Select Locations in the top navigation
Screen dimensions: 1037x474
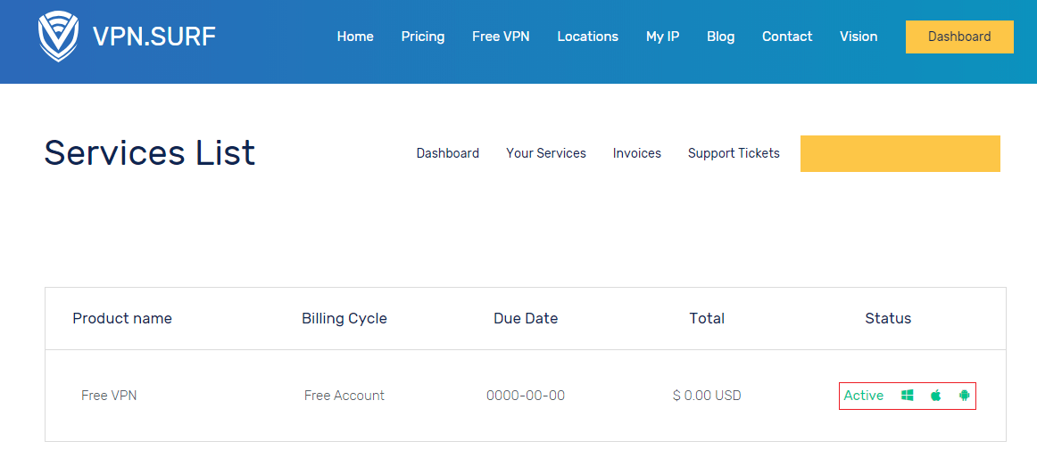click(588, 37)
